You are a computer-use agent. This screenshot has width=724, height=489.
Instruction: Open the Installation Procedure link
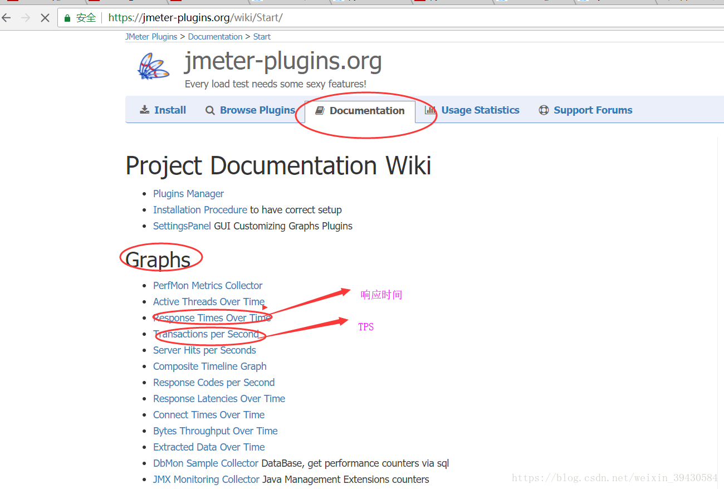[x=200, y=210]
